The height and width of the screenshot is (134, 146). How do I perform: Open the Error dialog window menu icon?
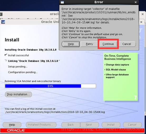62,2
